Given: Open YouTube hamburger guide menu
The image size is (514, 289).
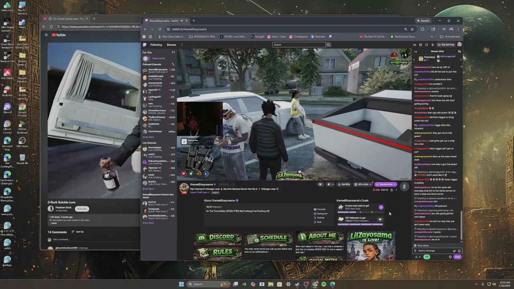Looking at the screenshot, I should tap(46, 35).
